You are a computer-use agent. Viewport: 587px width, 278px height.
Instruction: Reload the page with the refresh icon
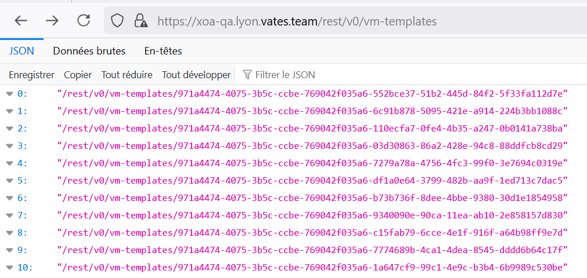tap(84, 20)
